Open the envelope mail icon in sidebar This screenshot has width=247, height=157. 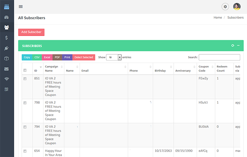click(x=6, y=69)
